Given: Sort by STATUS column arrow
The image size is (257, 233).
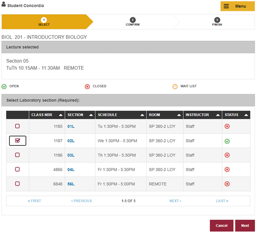Looking at the screenshot, I should point(246,115).
